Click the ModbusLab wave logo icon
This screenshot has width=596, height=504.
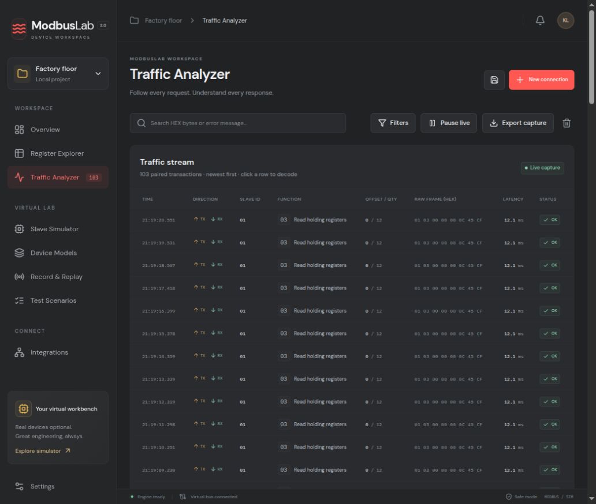[x=19, y=28]
